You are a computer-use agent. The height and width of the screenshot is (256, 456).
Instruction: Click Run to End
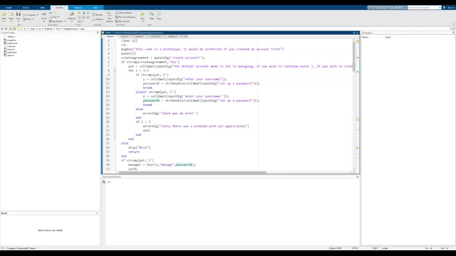point(123,21)
